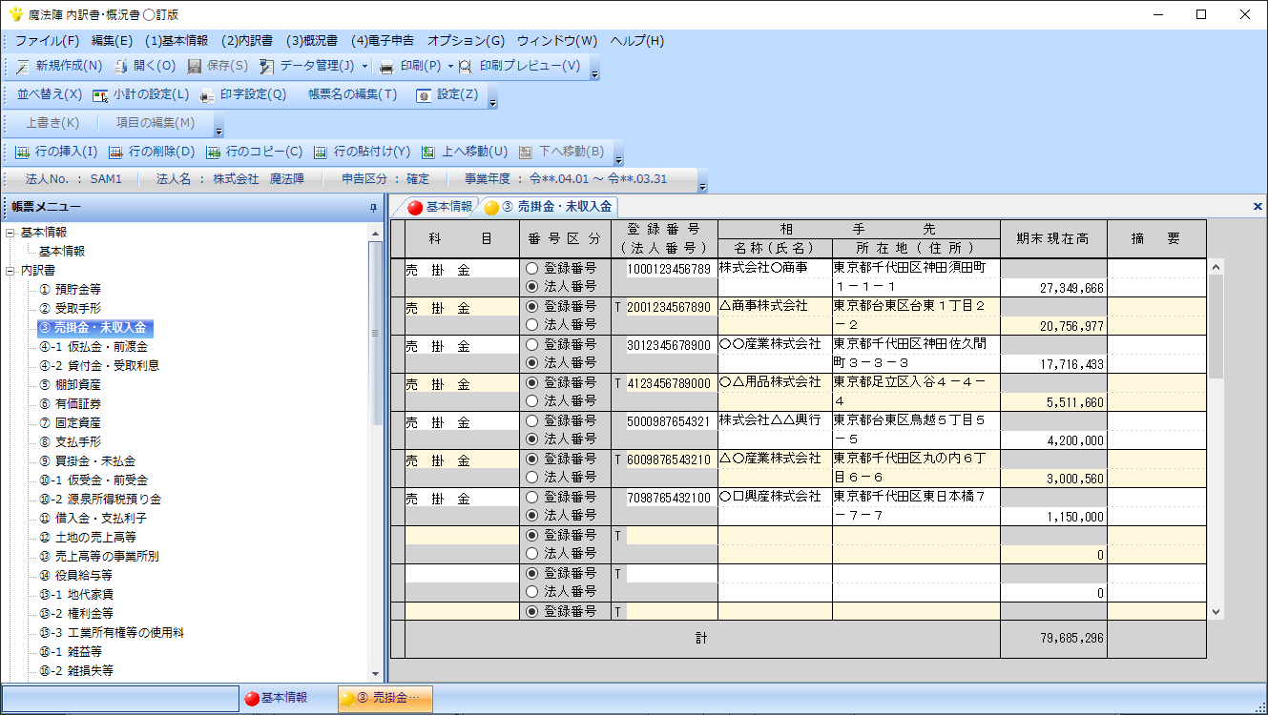
Task: Click the 上書き(K) button
Action: click(52, 123)
